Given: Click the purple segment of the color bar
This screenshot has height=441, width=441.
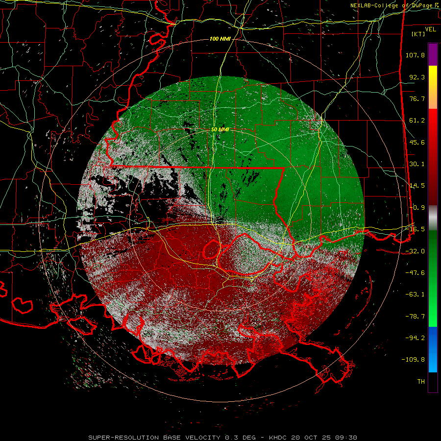Looking at the screenshot, I should [433, 54].
